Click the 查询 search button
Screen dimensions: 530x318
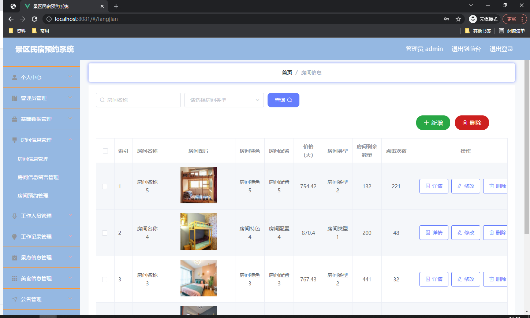283,100
